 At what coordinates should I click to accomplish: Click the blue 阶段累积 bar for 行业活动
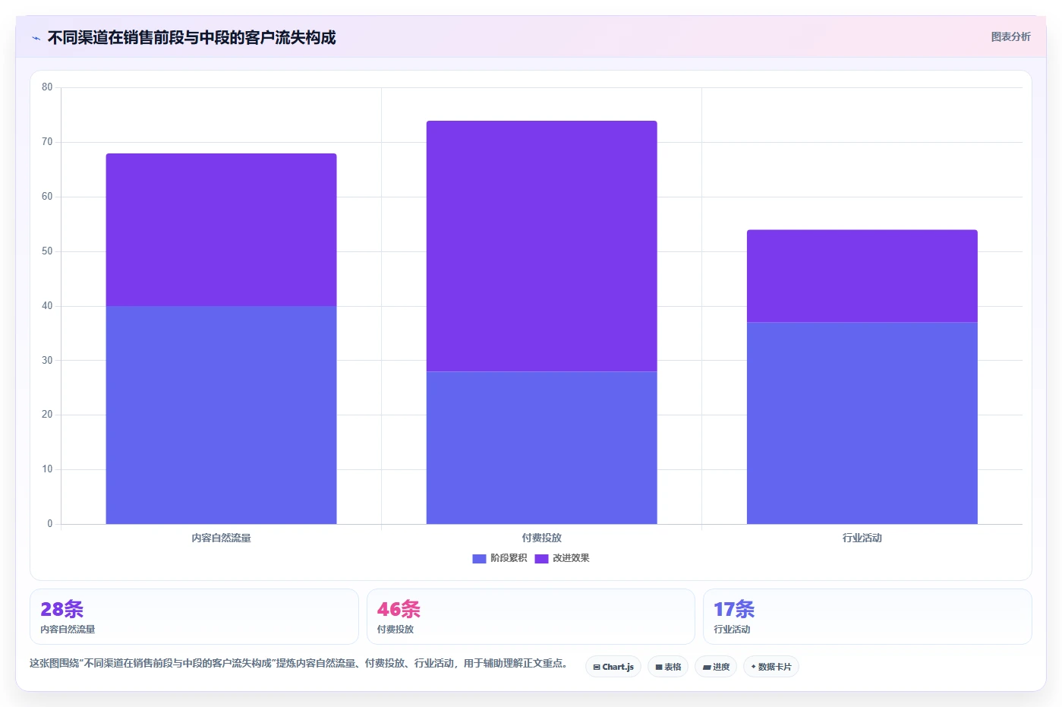coord(862,423)
